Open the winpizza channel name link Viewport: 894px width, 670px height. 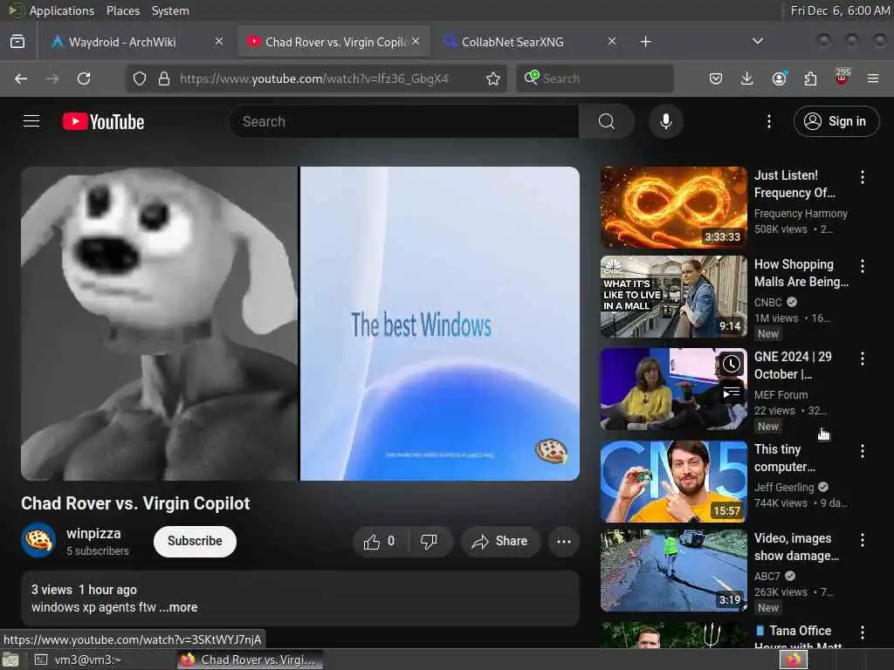(x=93, y=533)
